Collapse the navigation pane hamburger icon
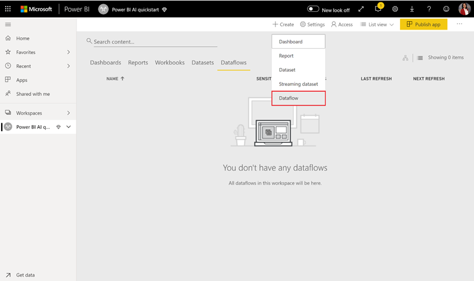The width and height of the screenshot is (474, 281). pos(8,24)
